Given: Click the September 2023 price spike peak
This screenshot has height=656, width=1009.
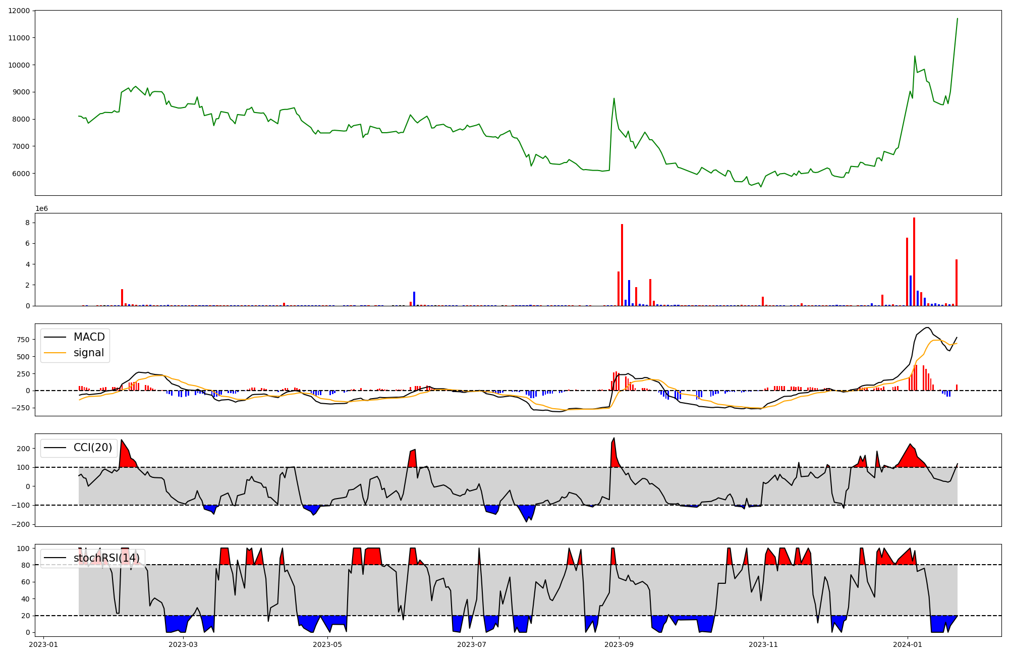Looking at the screenshot, I should [614, 98].
